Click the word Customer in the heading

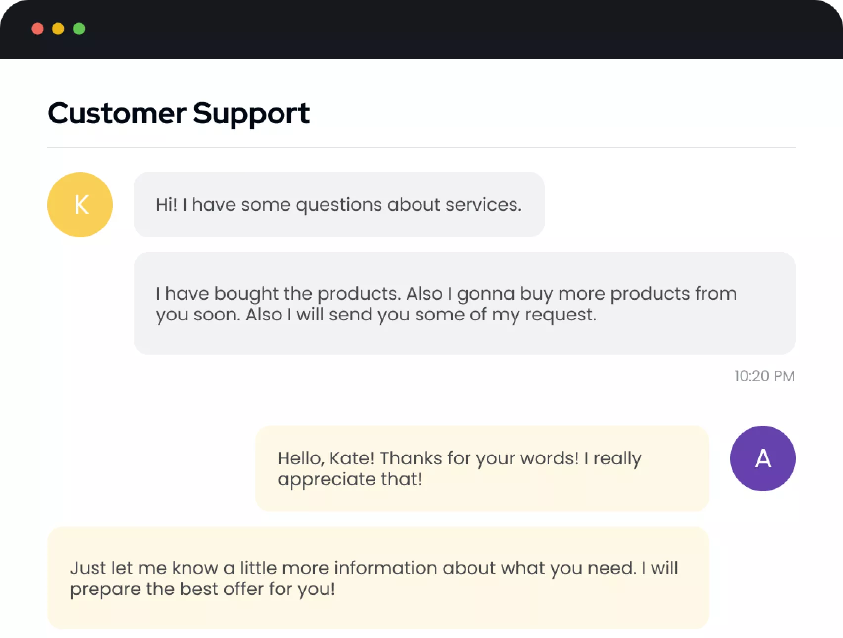click(117, 113)
